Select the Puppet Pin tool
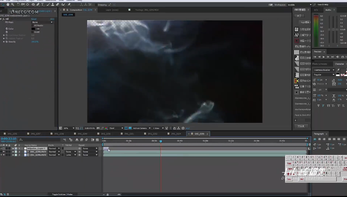This screenshot has width=347, height=197. (69, 5)
